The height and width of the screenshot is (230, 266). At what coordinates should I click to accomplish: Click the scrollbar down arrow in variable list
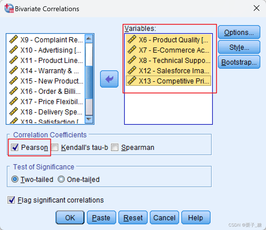tap(89, 119)
